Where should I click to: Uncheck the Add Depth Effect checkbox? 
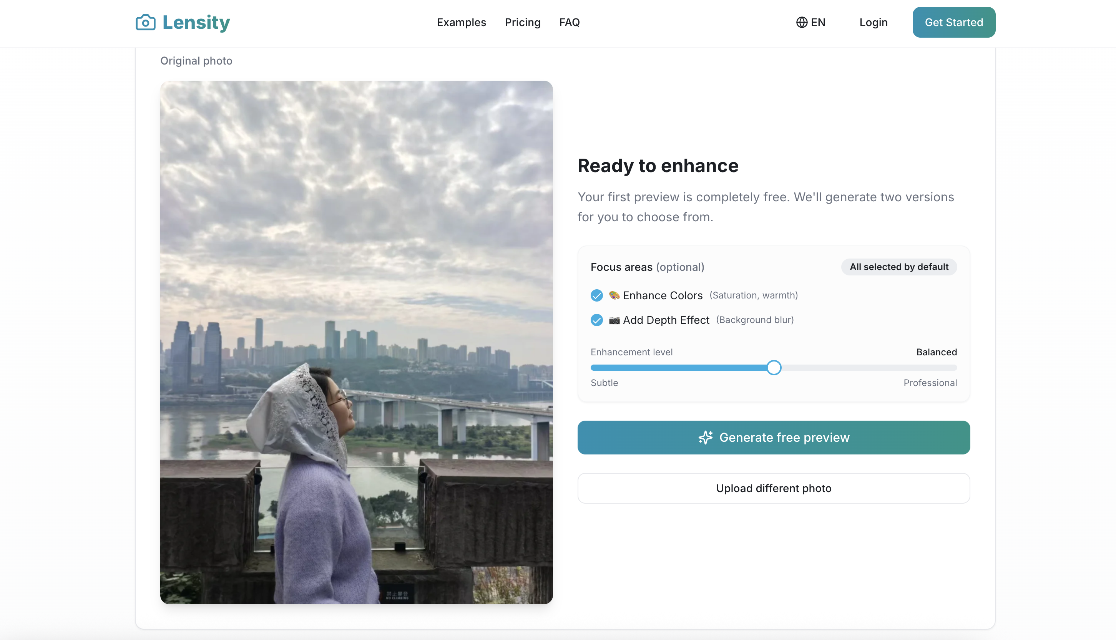pos(596,320)
